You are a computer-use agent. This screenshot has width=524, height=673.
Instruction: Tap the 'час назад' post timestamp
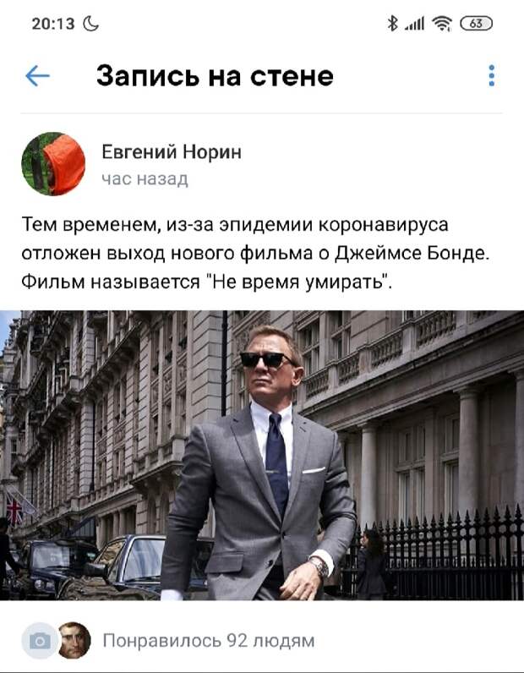(x=145, y=179)
